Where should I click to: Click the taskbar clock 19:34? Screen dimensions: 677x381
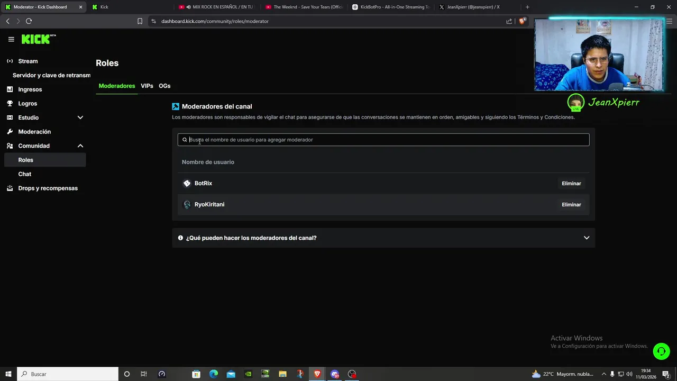click(x=646, y=374)
